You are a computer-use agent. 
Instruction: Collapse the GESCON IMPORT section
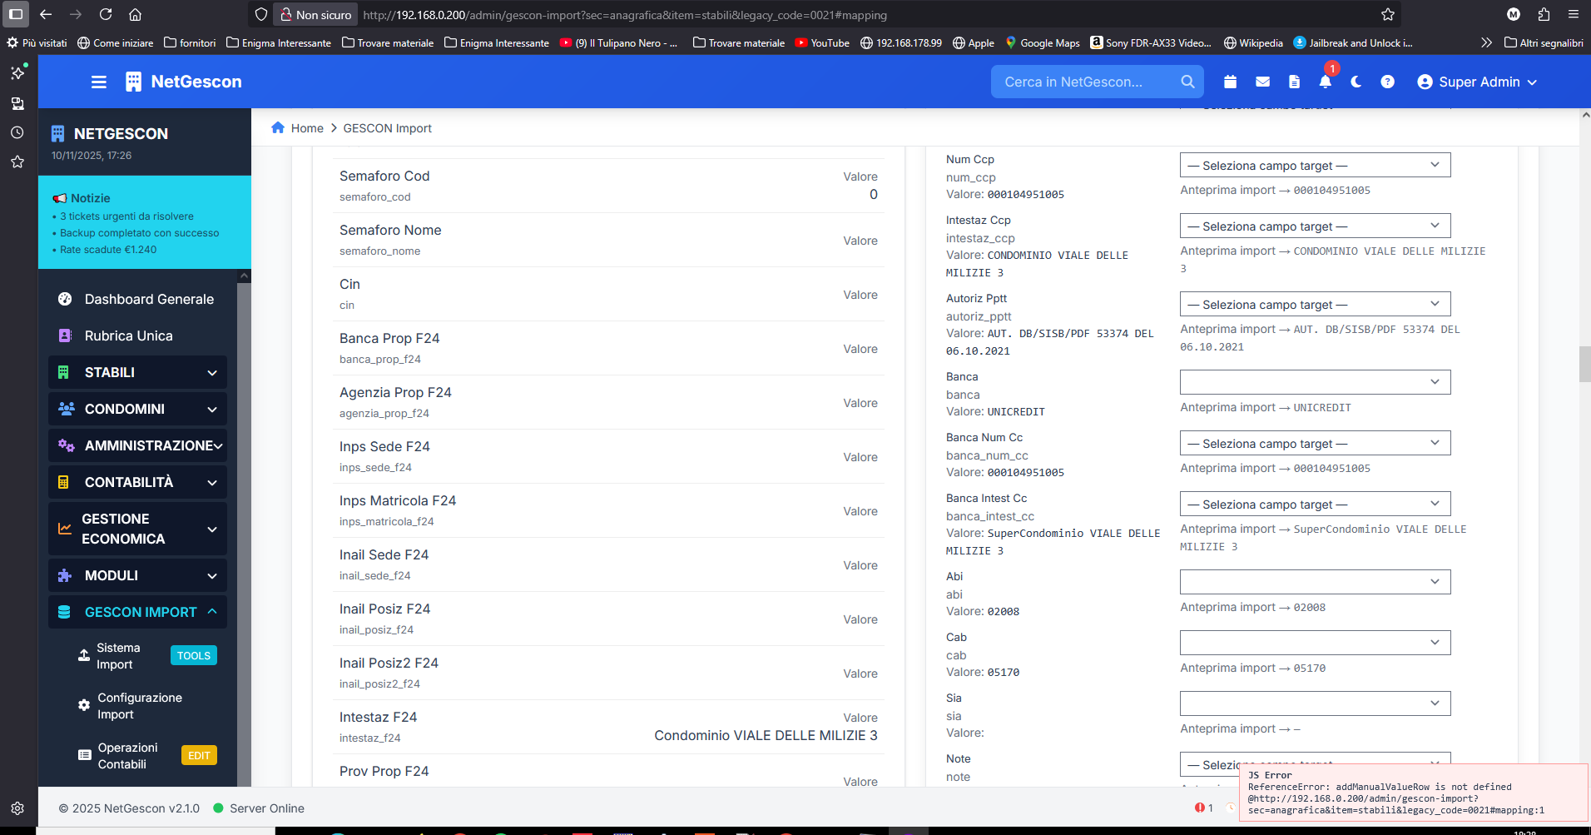point(137,612)
